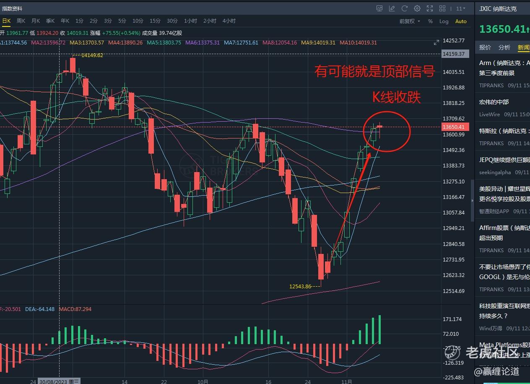Select the drawing pencil tool icon
This screenshot has height=384, width=530.
[x=392, y=8]
